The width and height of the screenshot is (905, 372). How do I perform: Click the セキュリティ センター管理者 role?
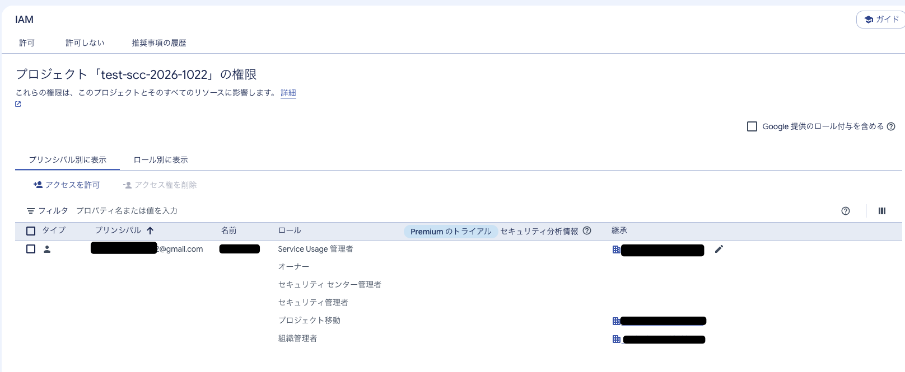tap(329, 285)
